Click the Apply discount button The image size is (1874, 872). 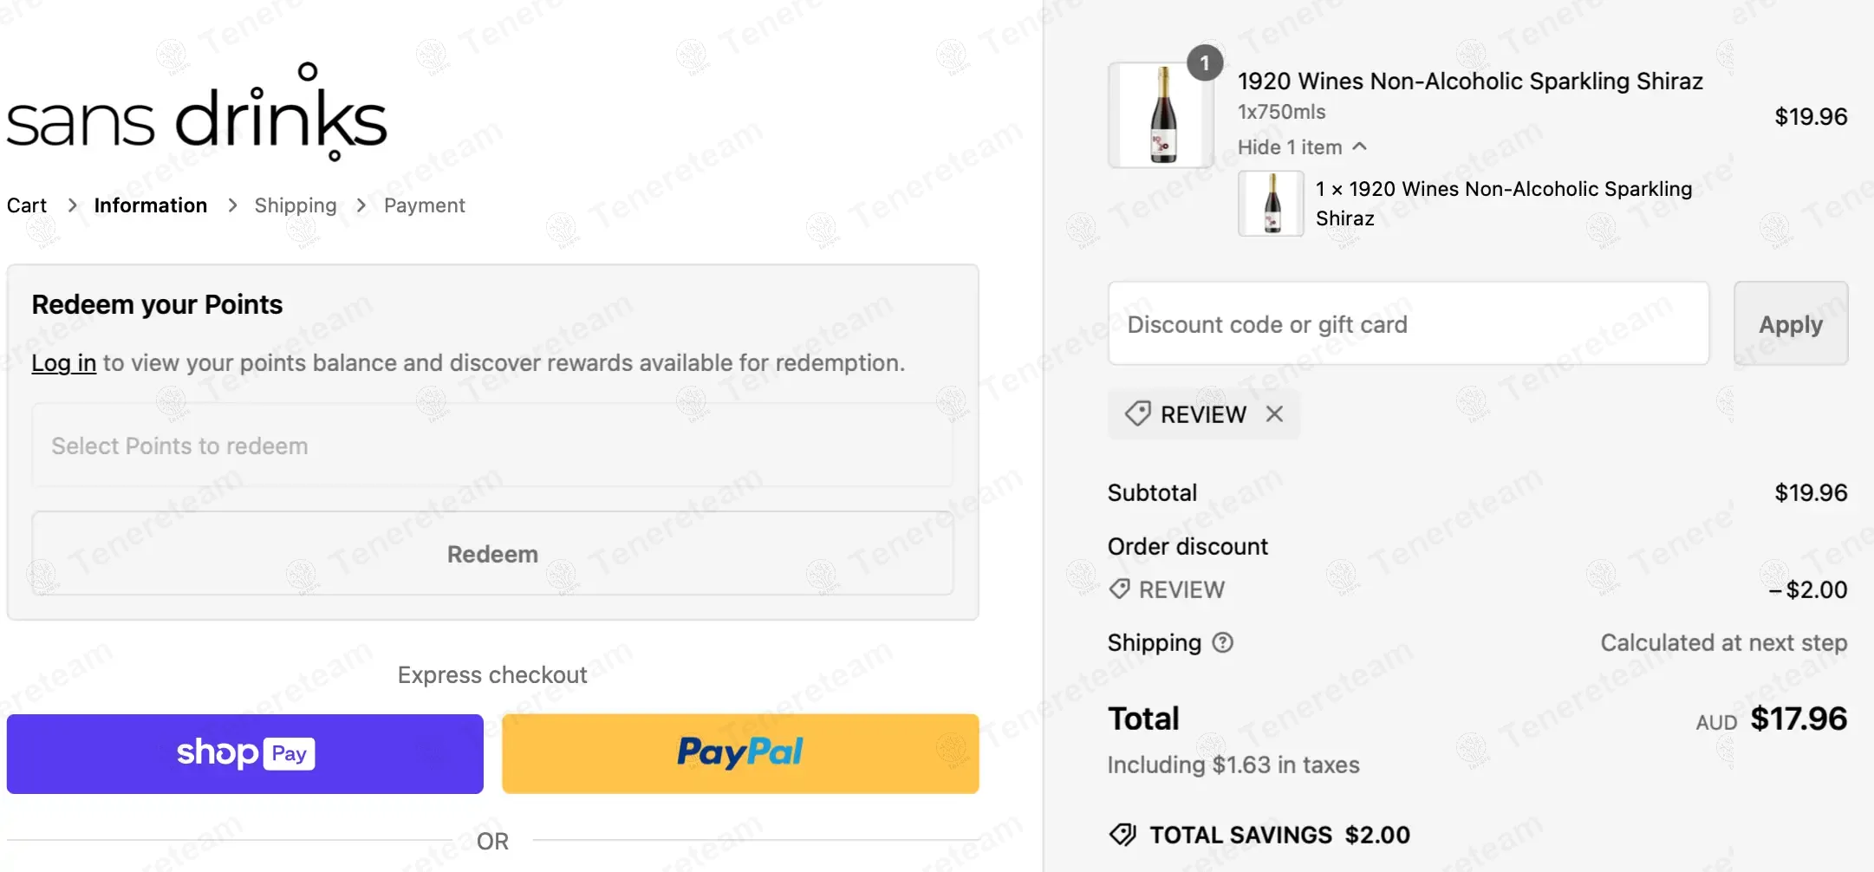coord(1790,324)
